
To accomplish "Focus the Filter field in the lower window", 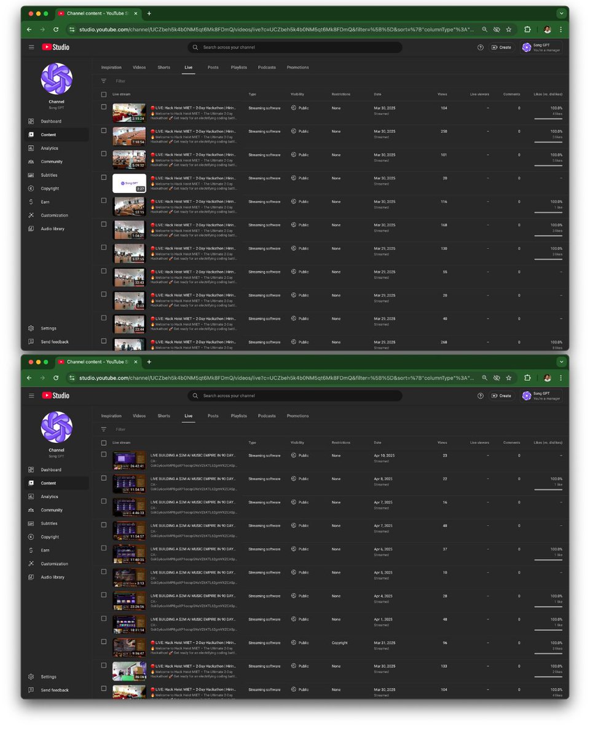I will [120, 429].
